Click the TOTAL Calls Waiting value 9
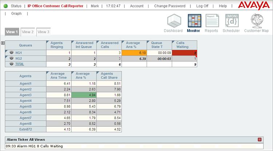This screenshot has width=273, height=151. 195,64
